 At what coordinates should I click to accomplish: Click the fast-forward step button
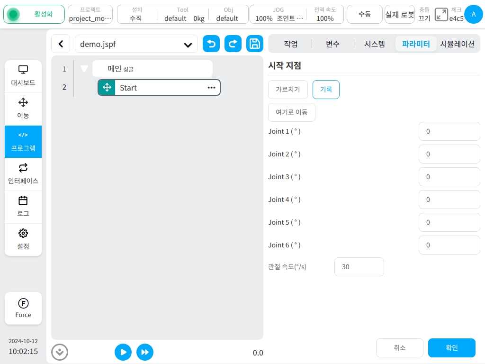click(x=145, y=352)
